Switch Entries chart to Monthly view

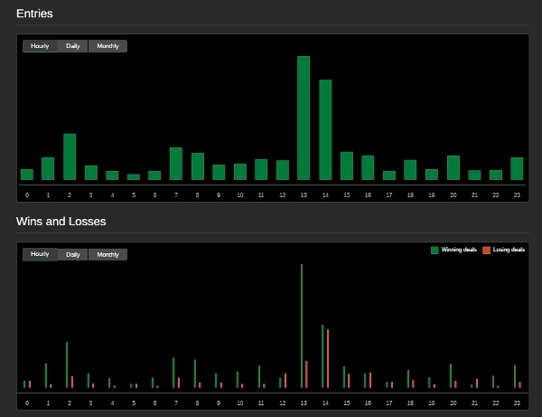click(x=107, y=46)
